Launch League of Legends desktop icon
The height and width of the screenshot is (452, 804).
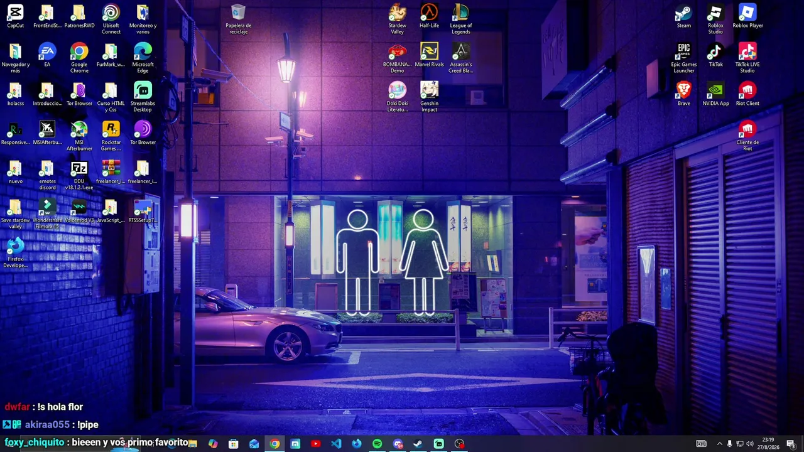tap(460, 19)
